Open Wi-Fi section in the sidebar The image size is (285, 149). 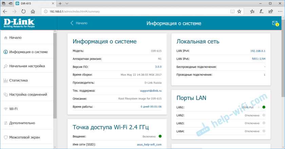[13, 109]
